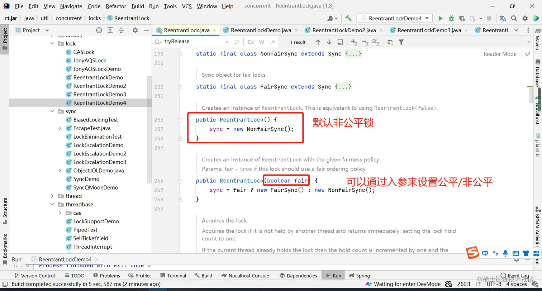Screen dimensions: 542x291
Task: Click inspections green checkmark widget
Action: 527,54
